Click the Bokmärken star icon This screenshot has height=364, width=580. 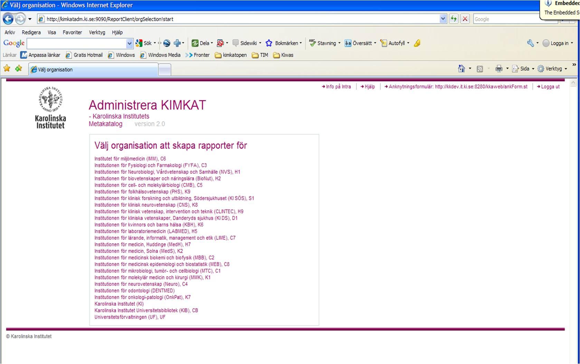pos(269,43)
